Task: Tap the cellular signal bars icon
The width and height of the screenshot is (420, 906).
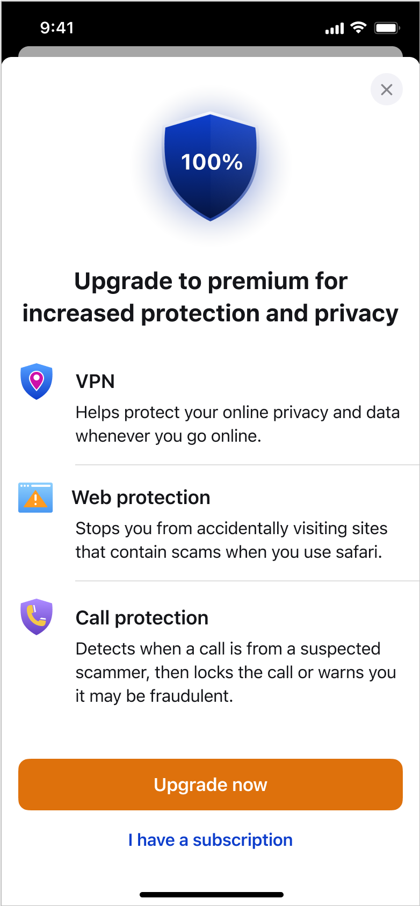Action: [x=335, y=28]
